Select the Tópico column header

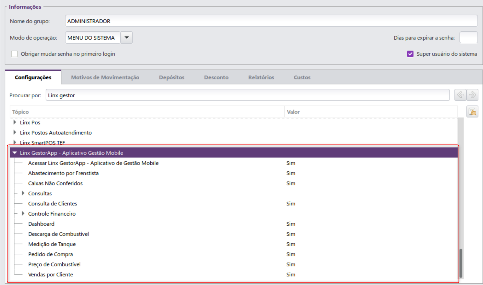point(147,112)
